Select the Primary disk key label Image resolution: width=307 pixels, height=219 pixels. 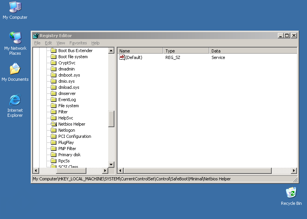(x=69, y=155)
